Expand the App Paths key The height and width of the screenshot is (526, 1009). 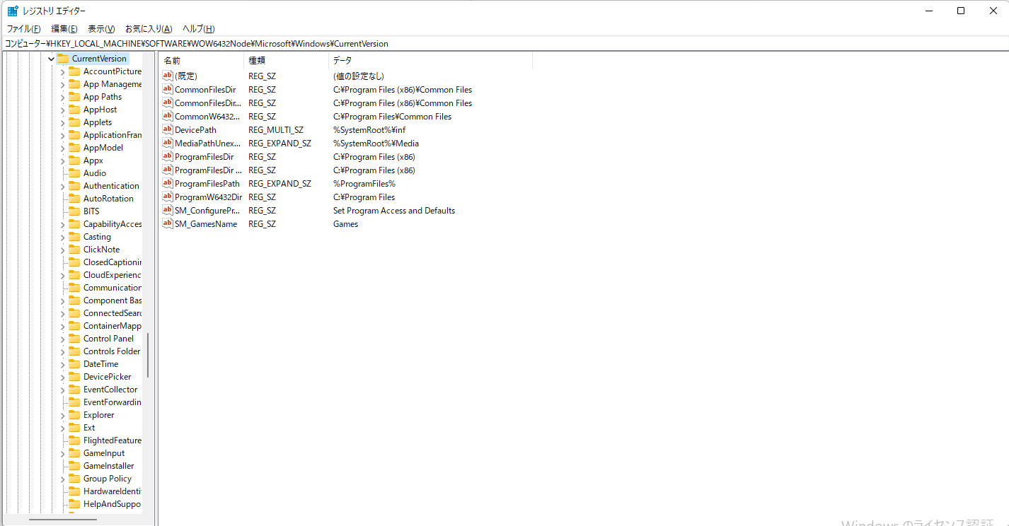[x=62, y=97]
